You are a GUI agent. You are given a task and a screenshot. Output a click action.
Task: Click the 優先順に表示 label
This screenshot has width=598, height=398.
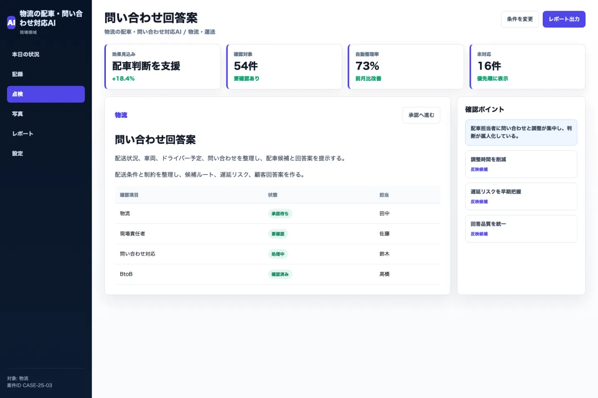[x=493, y=79]
